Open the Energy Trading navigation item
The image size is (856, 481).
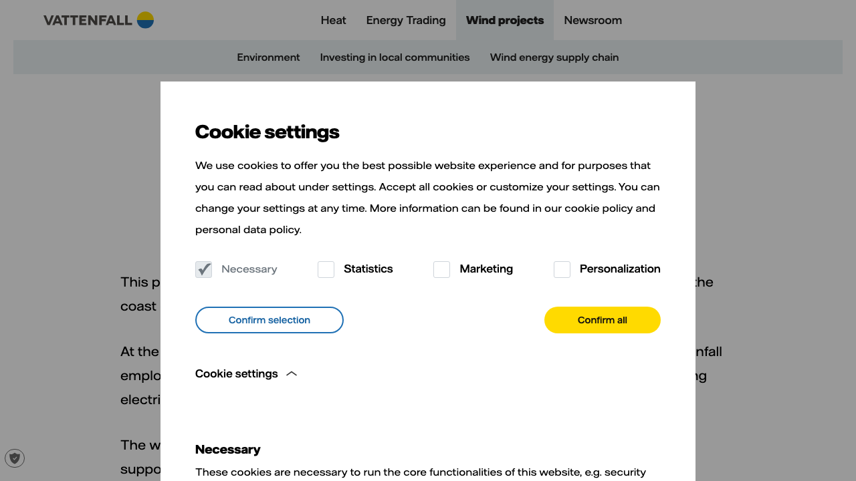(x=405, y=20)
